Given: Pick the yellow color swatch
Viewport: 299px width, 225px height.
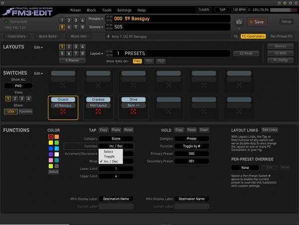Looking at the screenshot, I should pyautogui.click(x=51, y=143).
